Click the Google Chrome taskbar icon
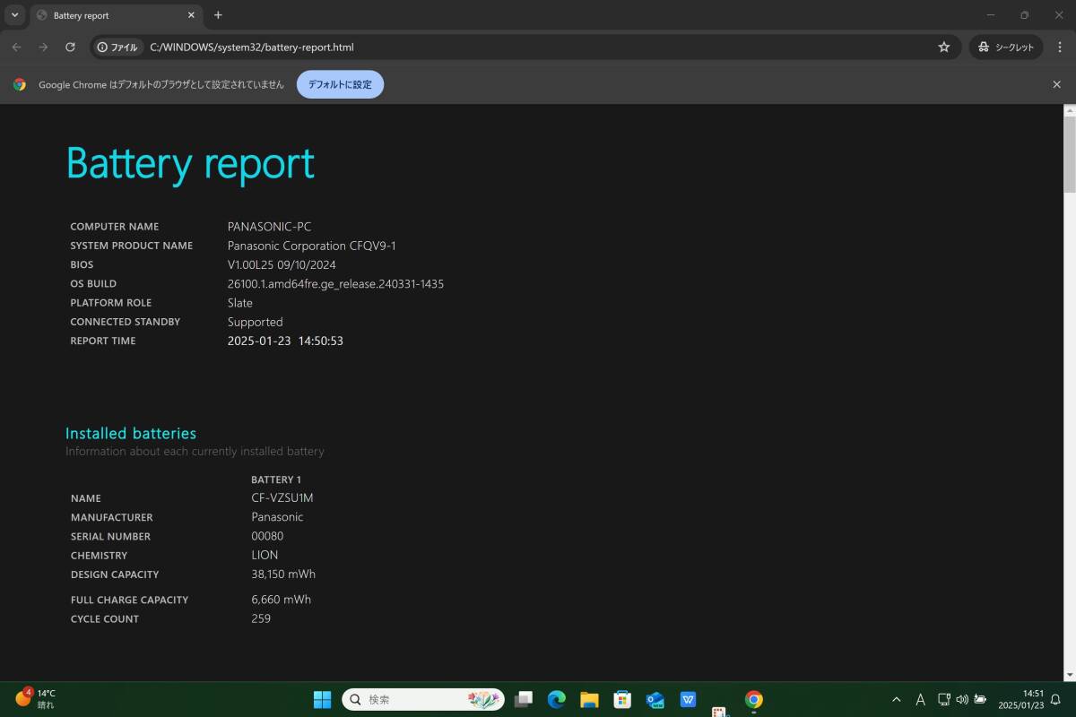 [x=754, y=699]
